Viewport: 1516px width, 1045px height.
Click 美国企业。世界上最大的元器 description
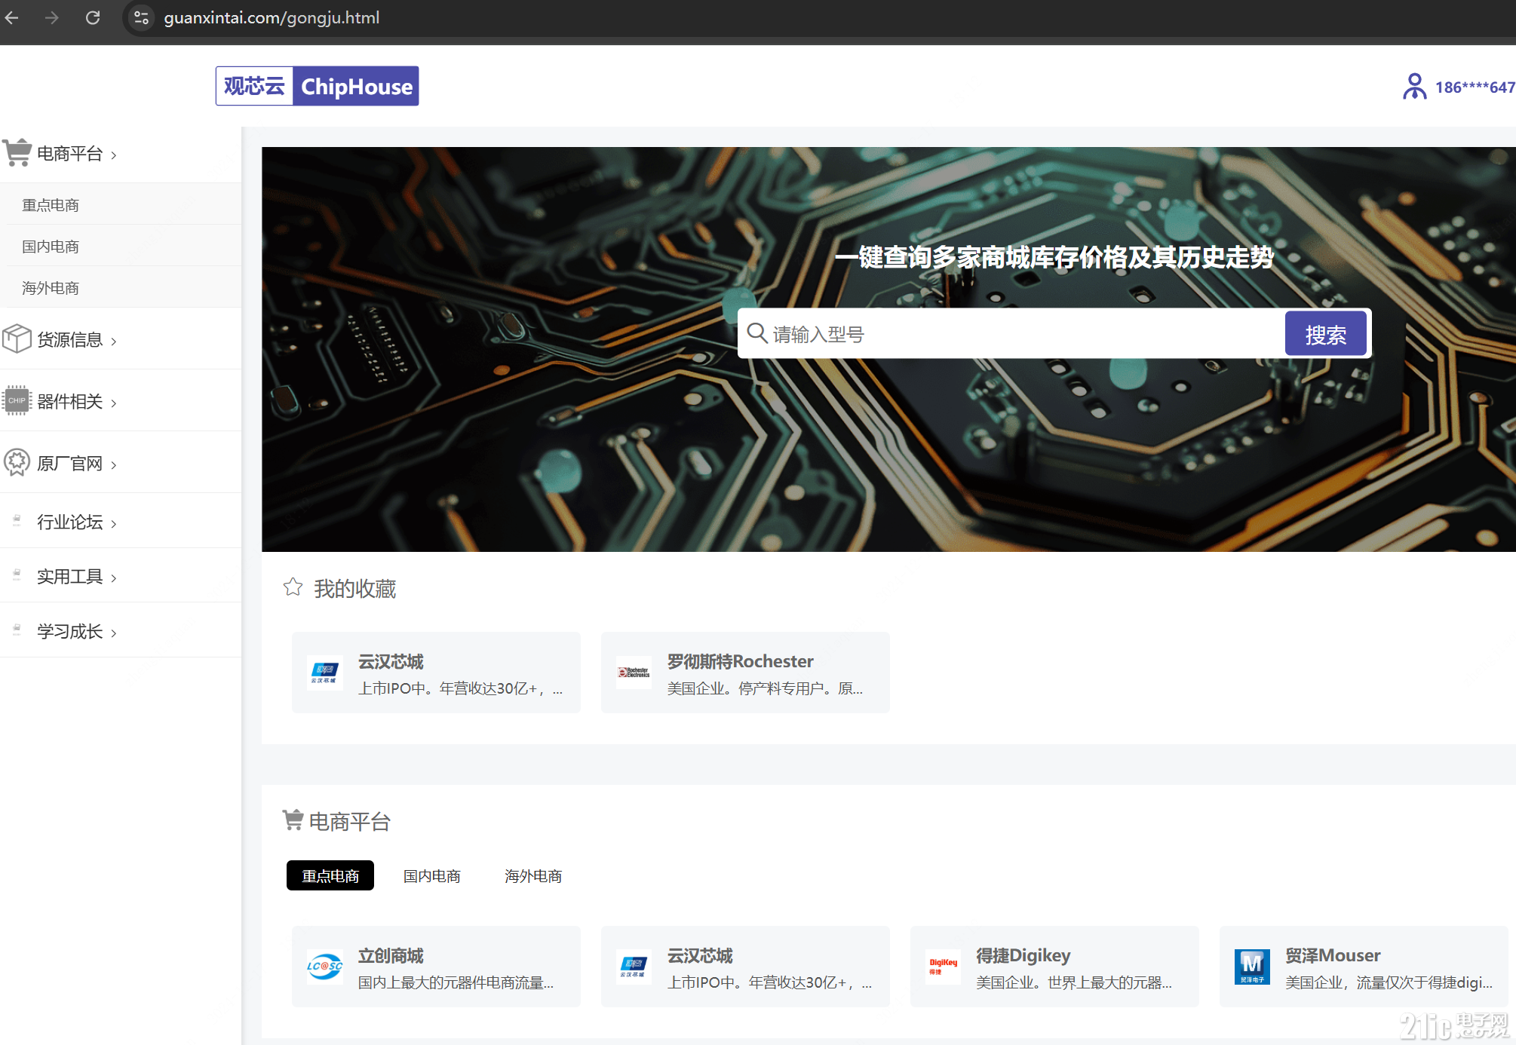[1074, 982]
